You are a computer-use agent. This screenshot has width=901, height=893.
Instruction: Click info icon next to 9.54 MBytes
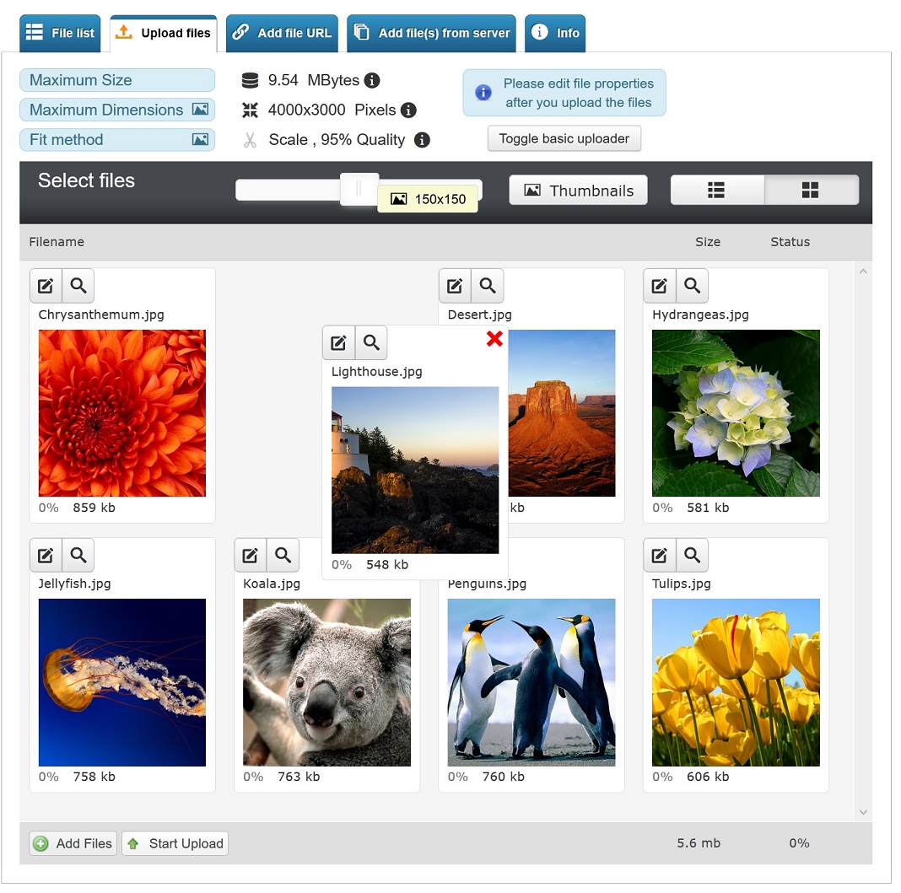click(371, 81)
